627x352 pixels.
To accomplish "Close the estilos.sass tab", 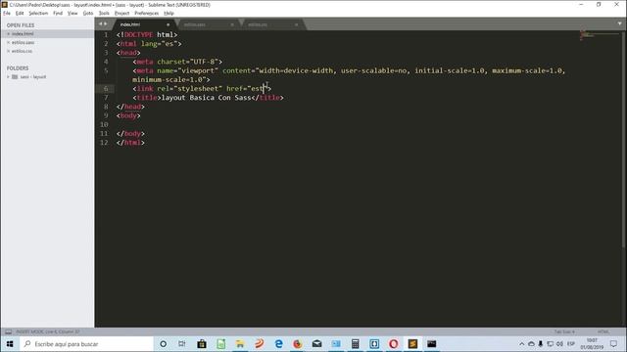I will click(x=232, y=24).
